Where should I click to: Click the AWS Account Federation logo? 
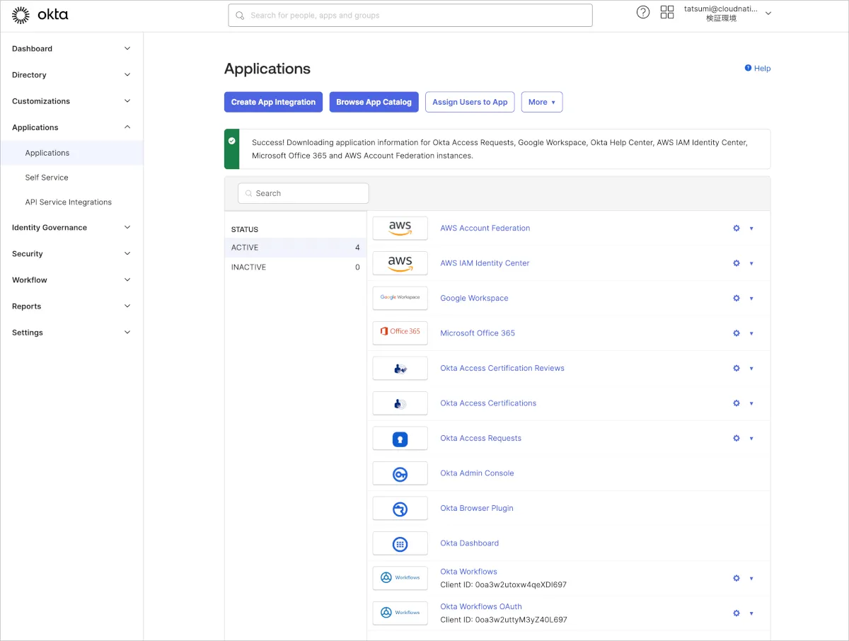400,228
